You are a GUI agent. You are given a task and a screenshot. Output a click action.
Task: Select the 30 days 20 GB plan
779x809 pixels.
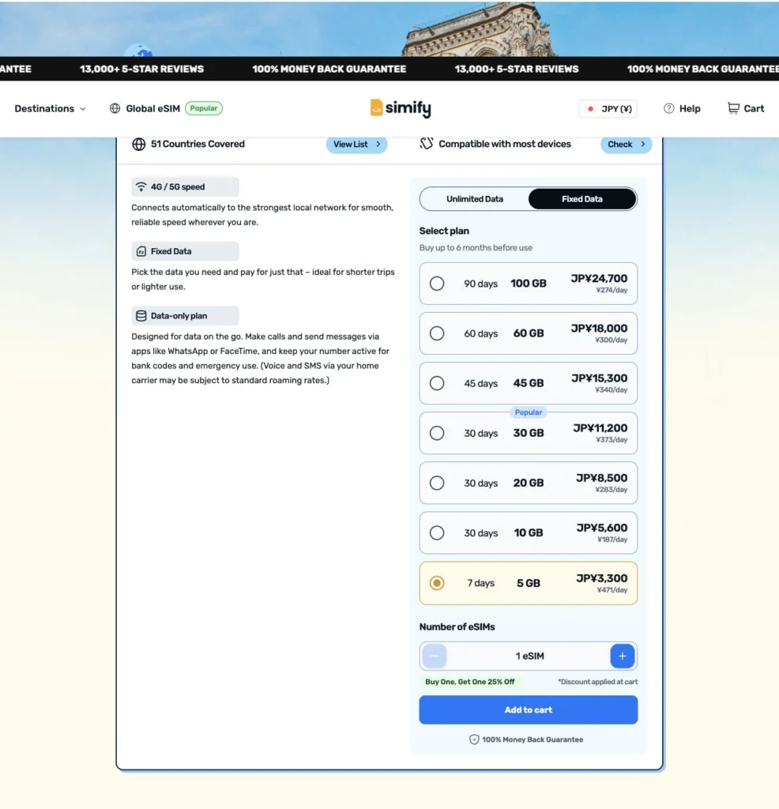pyautogui.click(x=529, y=483)
